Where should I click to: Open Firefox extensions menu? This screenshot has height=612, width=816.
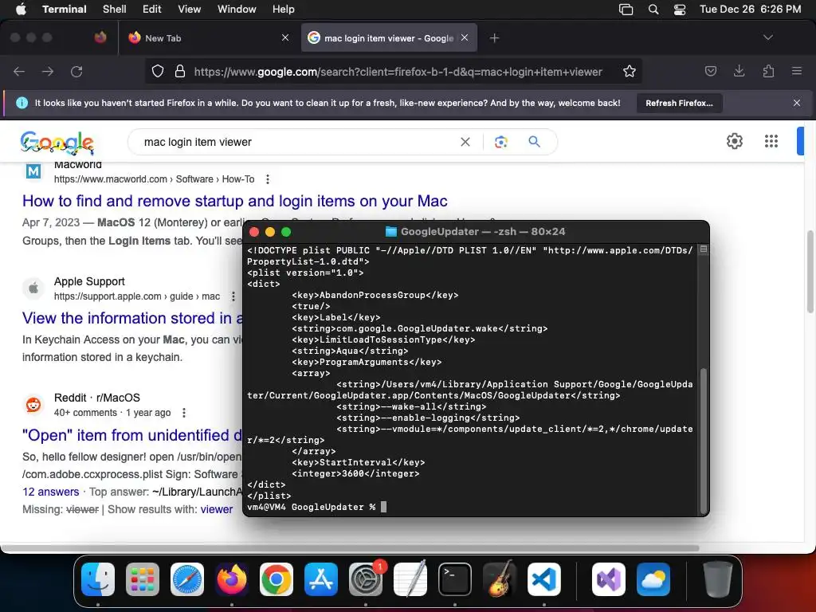768,71
